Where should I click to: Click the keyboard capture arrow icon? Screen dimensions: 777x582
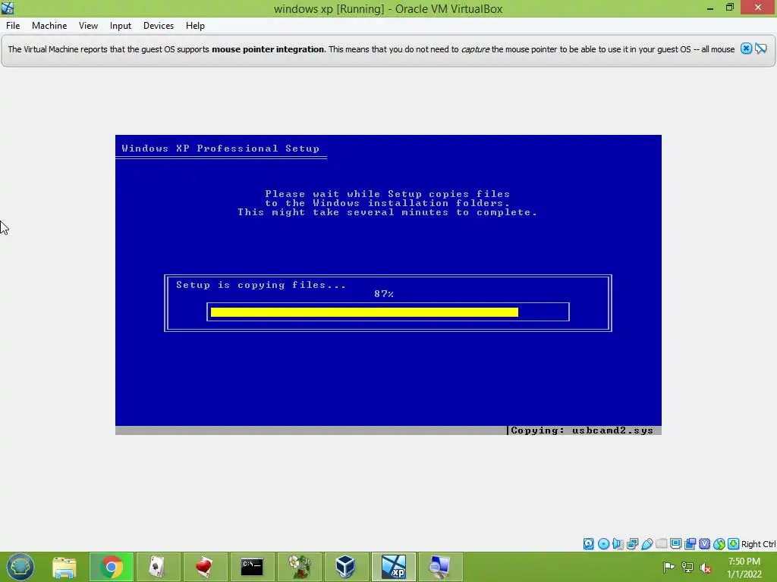pos(734,544)
